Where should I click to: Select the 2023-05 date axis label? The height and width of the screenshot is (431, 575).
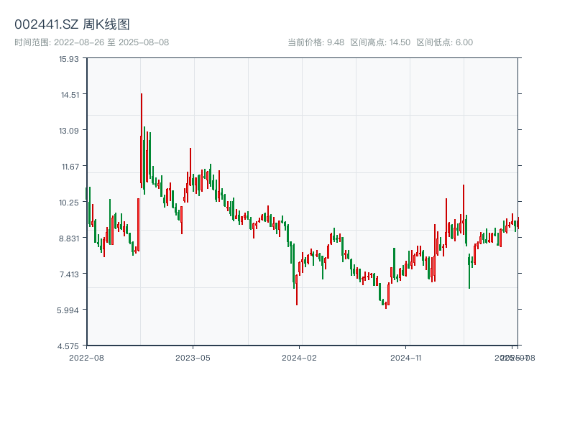[193, 357]
